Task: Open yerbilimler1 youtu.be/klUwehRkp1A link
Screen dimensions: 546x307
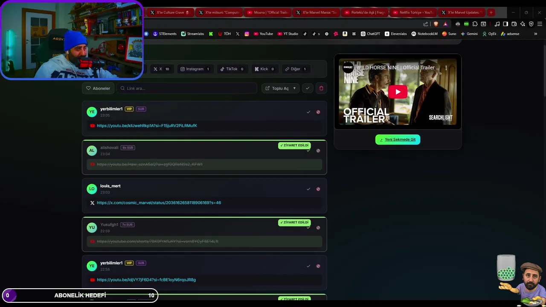Action: pyautogui.click(x=147, y=126)
